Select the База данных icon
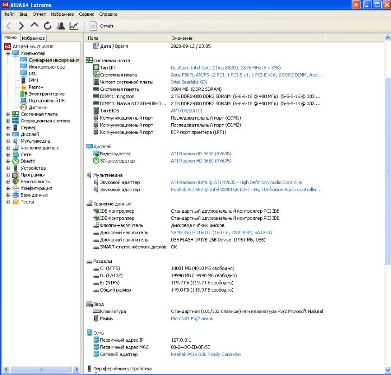Viewport: 391px width, 375px height. pos(15,195)
